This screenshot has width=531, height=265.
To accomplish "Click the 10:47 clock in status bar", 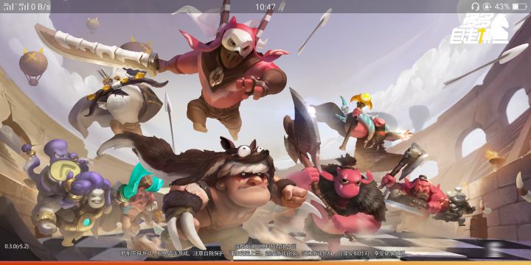I will coord(265,7).
